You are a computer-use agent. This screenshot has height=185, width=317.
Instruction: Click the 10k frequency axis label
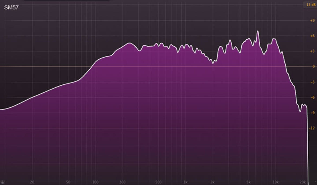point(276,182)
